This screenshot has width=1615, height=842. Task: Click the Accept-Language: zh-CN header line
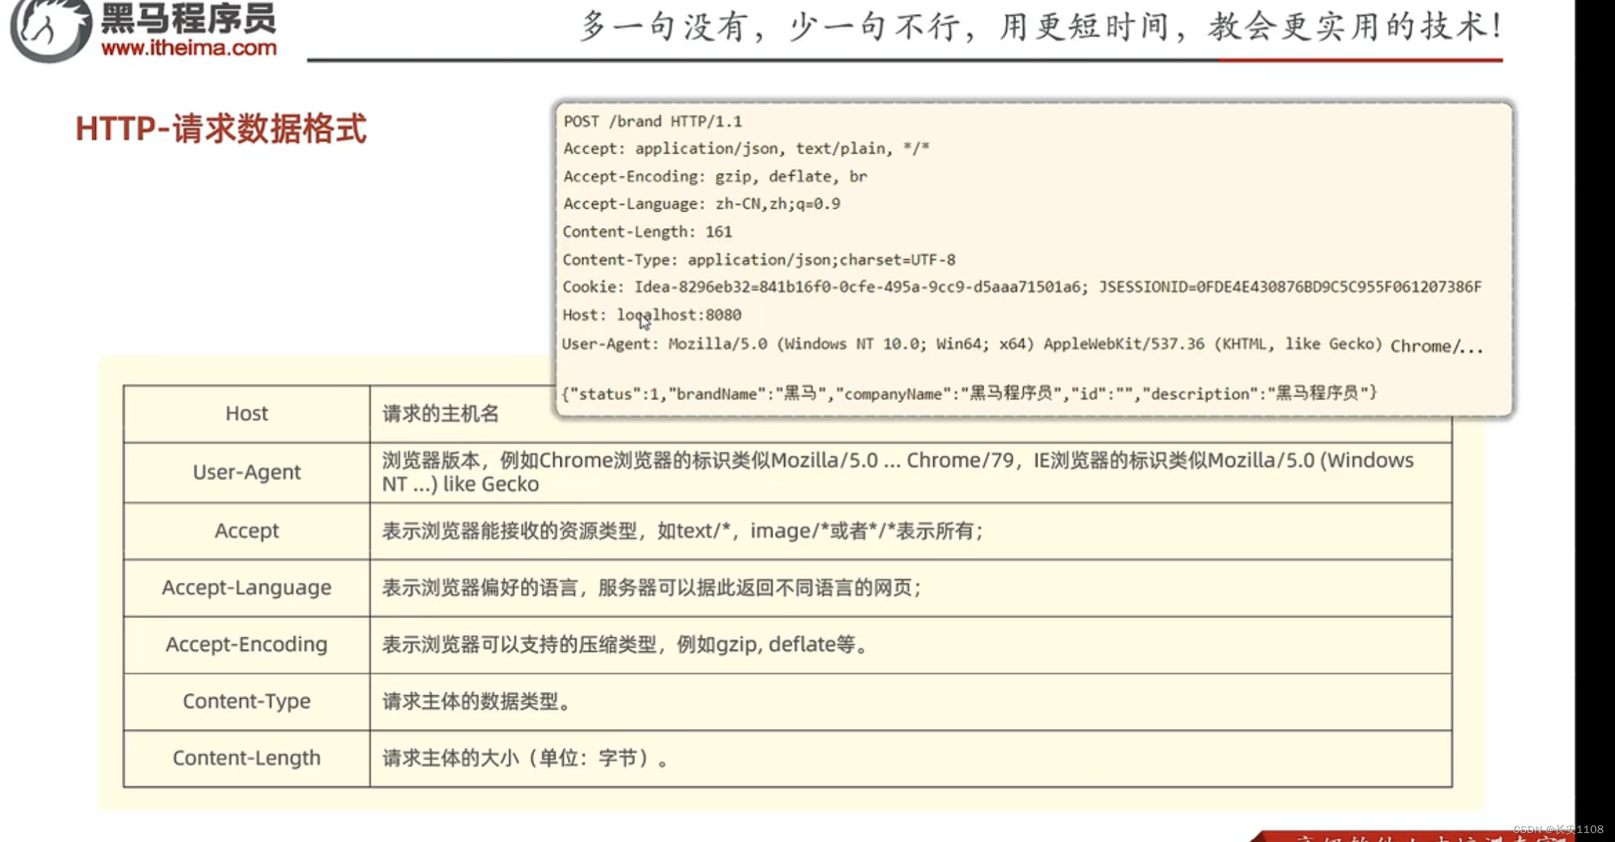point(701,204)
